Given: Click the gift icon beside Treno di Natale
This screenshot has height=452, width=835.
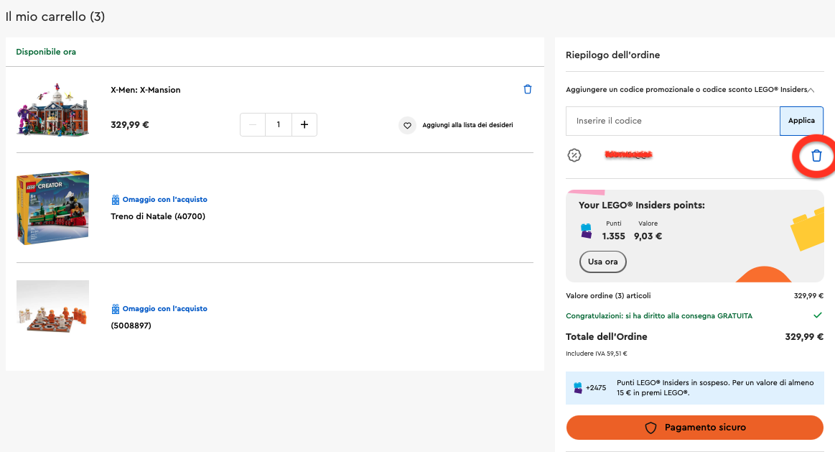Looking at the screenshot, I should [116, 200].
